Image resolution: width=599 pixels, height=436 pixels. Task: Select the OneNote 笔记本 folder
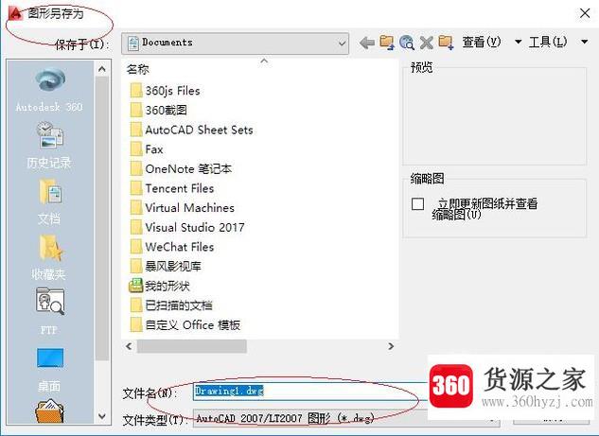coord(181,168)
